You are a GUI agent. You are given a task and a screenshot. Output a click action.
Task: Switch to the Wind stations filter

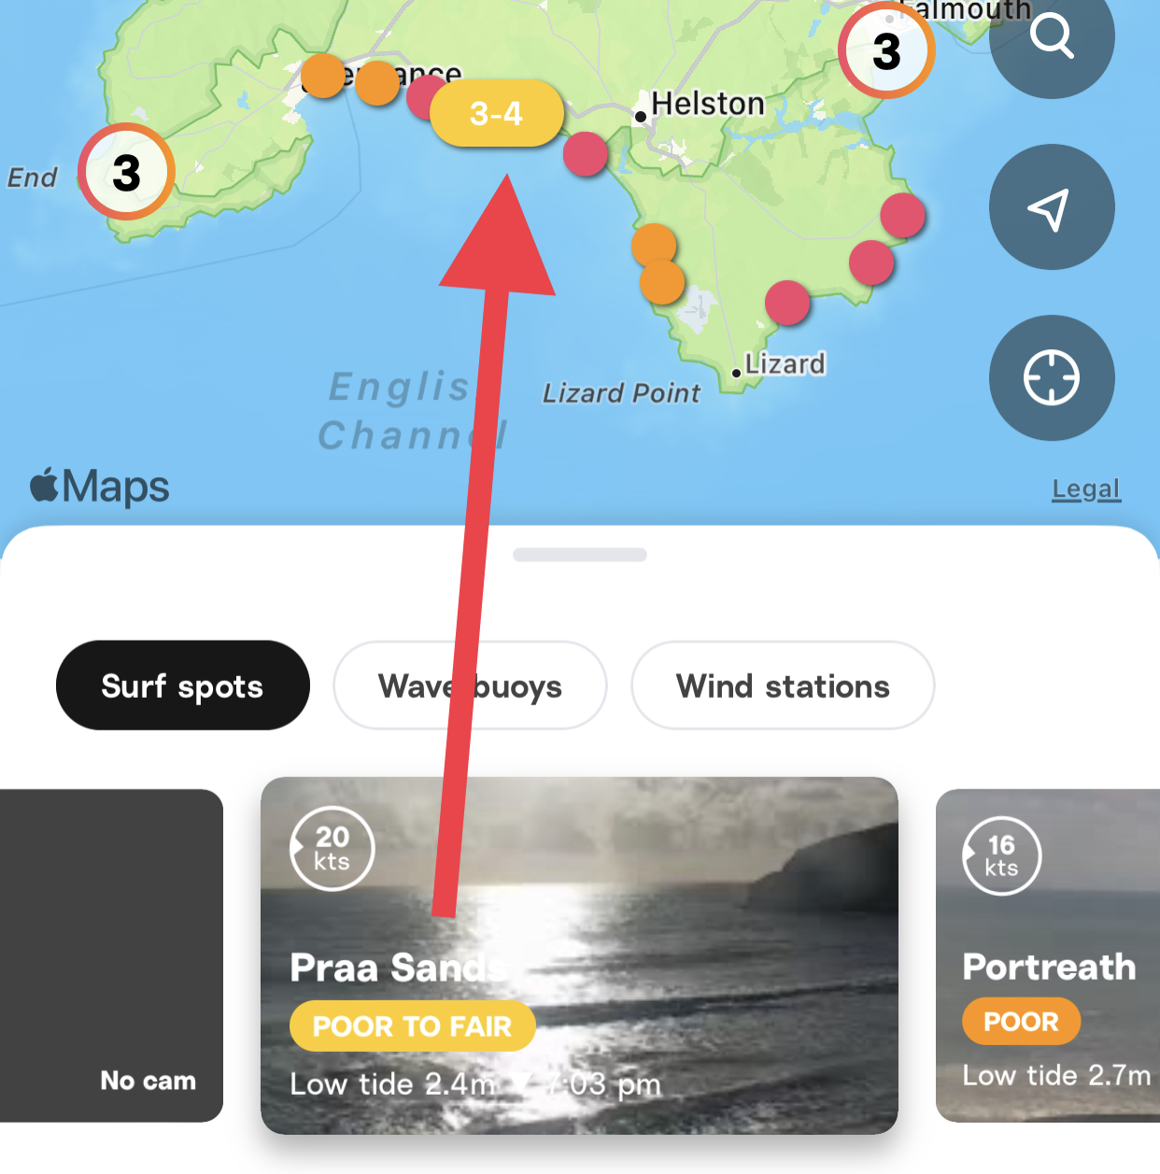pyautogui.click(x=783, y=686)
